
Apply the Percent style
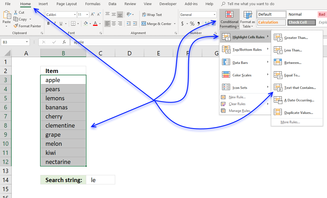click(x=192, y=24)
